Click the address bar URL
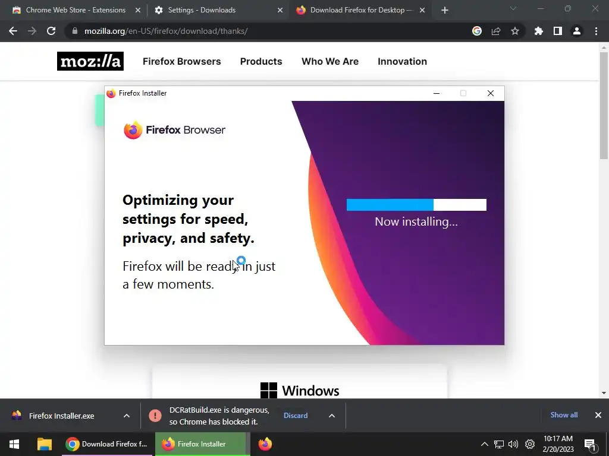This screenshot has height=456, width=609. pos(166,31)
